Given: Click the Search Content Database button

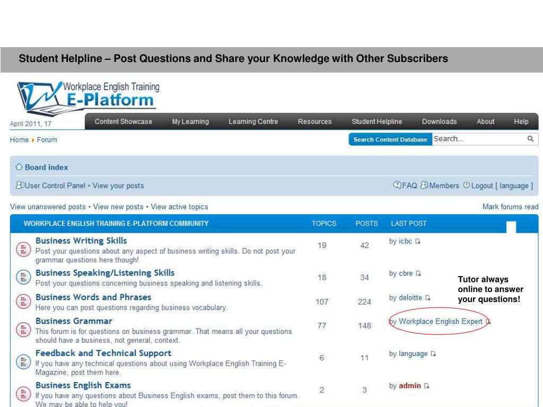Looking at the screenshot, I should tap(390, 139).
